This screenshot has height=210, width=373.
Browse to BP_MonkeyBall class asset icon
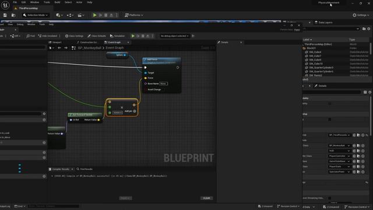click(358, 145)
